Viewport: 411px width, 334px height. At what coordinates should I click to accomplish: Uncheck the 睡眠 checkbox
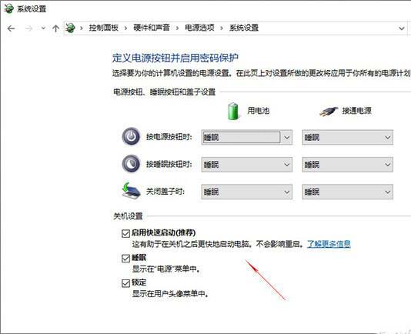click(x=125, y=258)
